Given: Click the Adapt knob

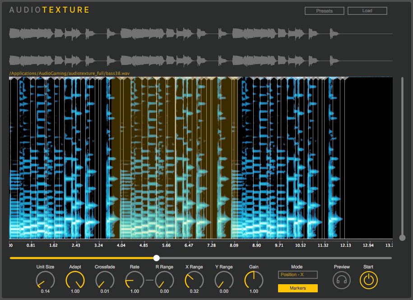Looking at the screenshot, I should (75, 280).
